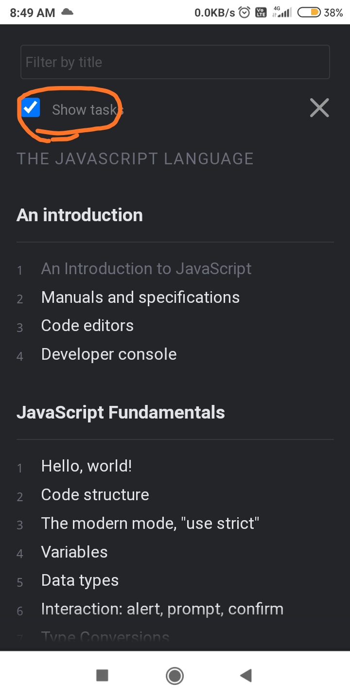Tap the recent apps square icon
The image size is (350, 700).
click(102, 675)
